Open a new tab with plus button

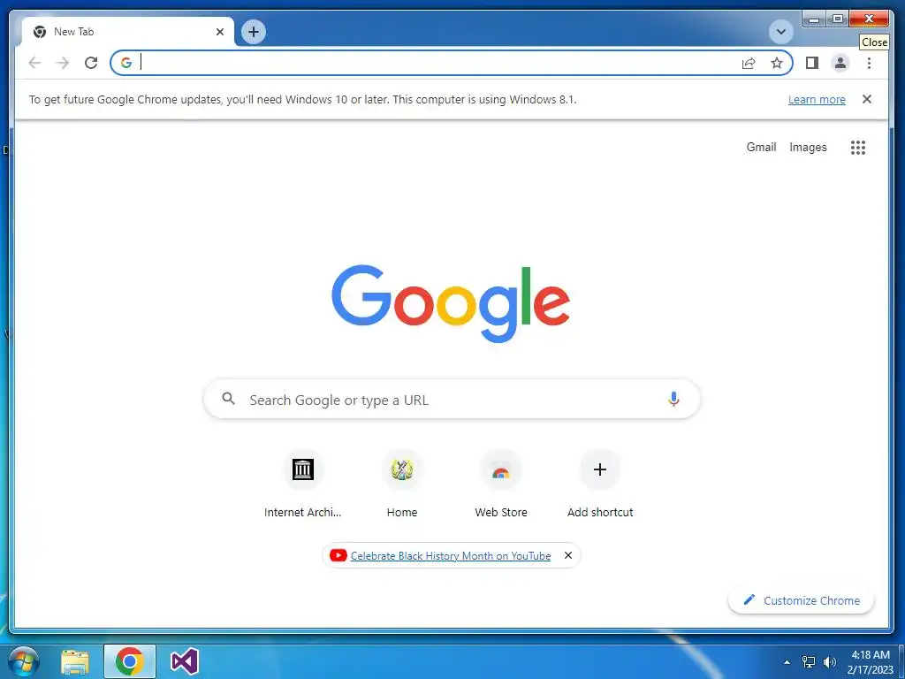coord(254,32)
